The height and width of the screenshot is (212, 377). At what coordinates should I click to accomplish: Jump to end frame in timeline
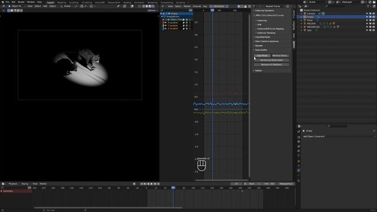(x=158, y=184)
